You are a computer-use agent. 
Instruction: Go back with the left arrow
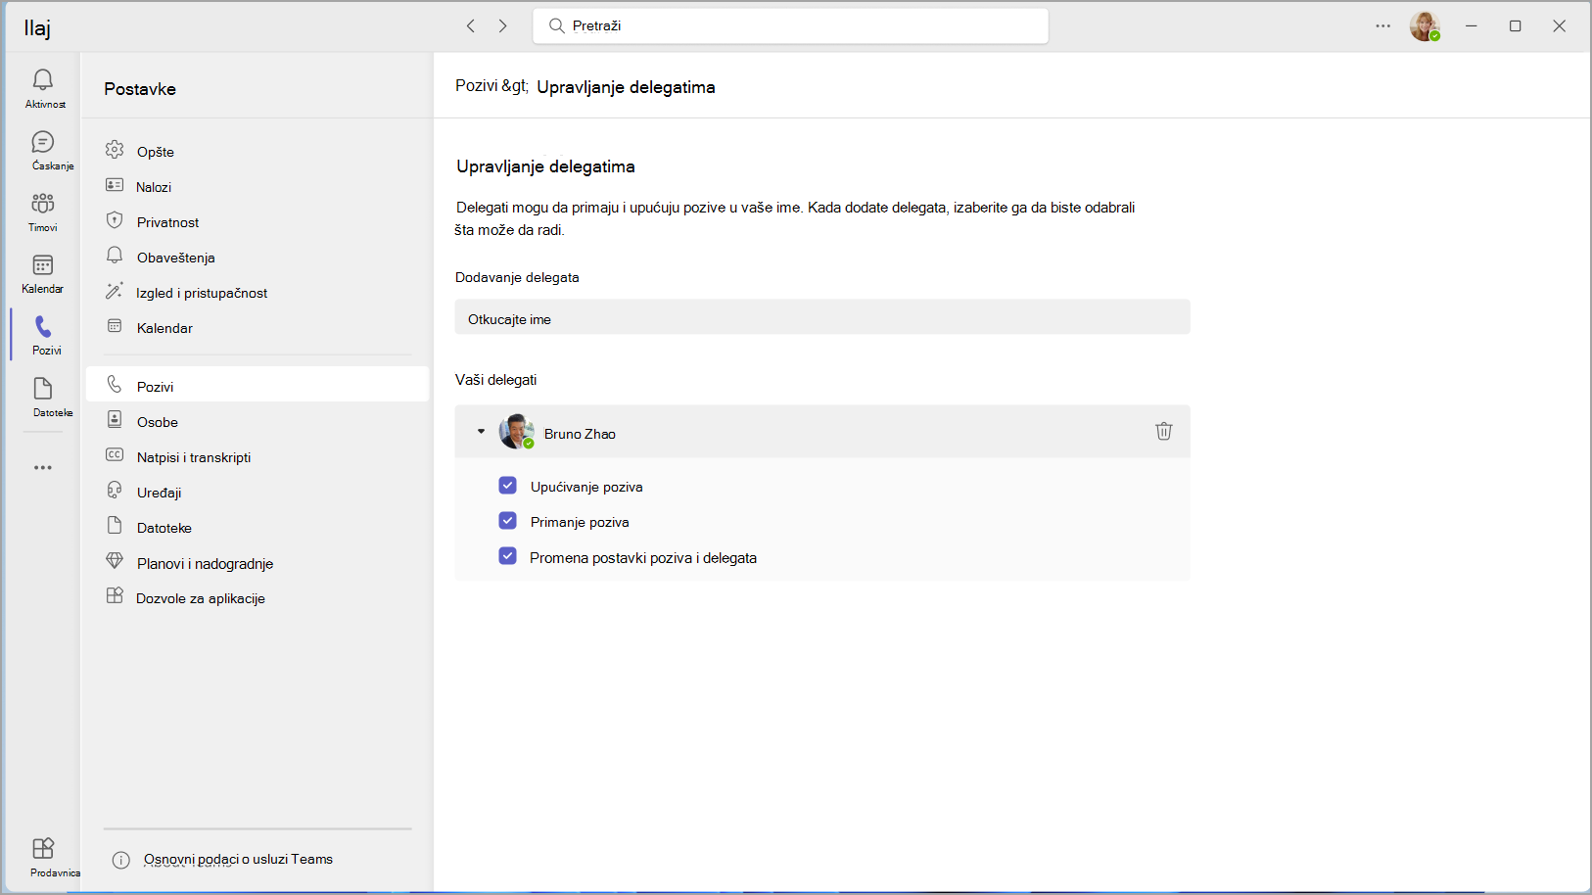coord(471,26)
